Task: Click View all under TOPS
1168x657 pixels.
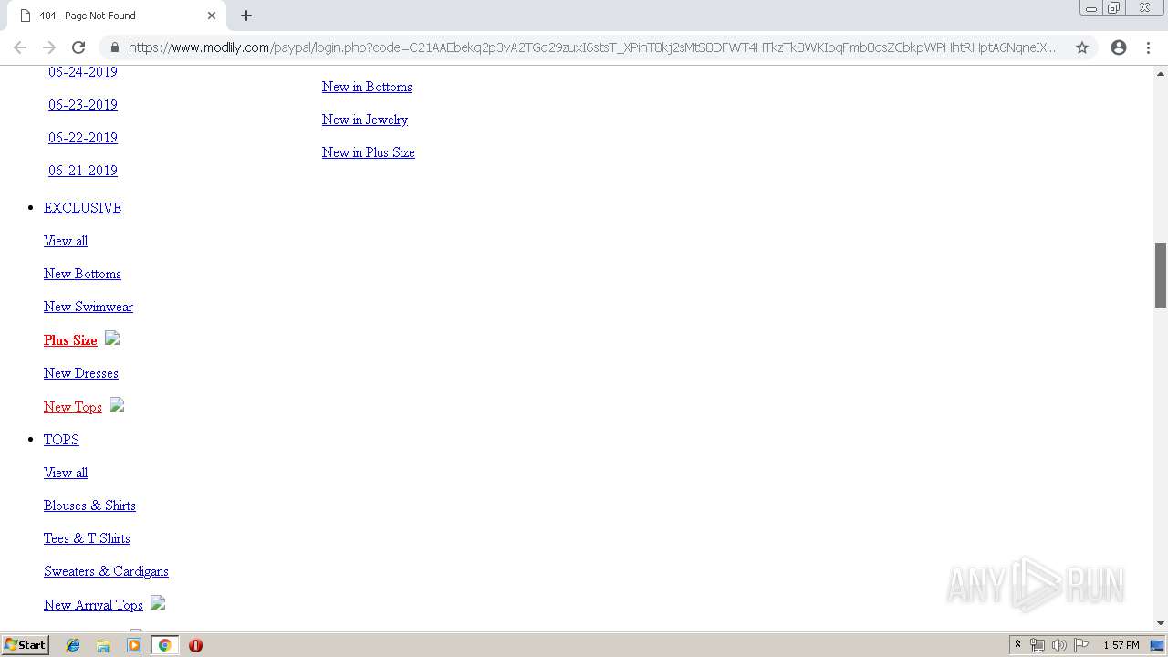Action: [x=66, y=473]
